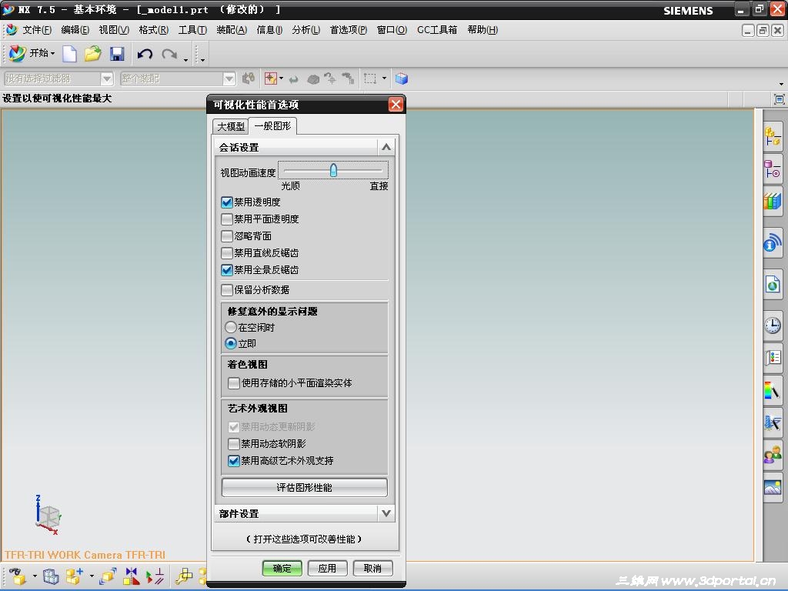The image size is (788, 591).
Task: Switch to the 一般图形 tab
Action: point(273,125)
